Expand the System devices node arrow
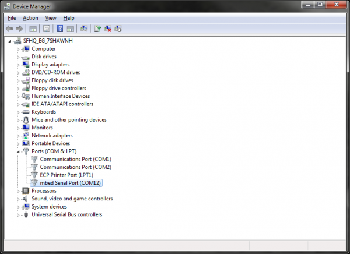 pyautogui.click(x=18, y=207)
